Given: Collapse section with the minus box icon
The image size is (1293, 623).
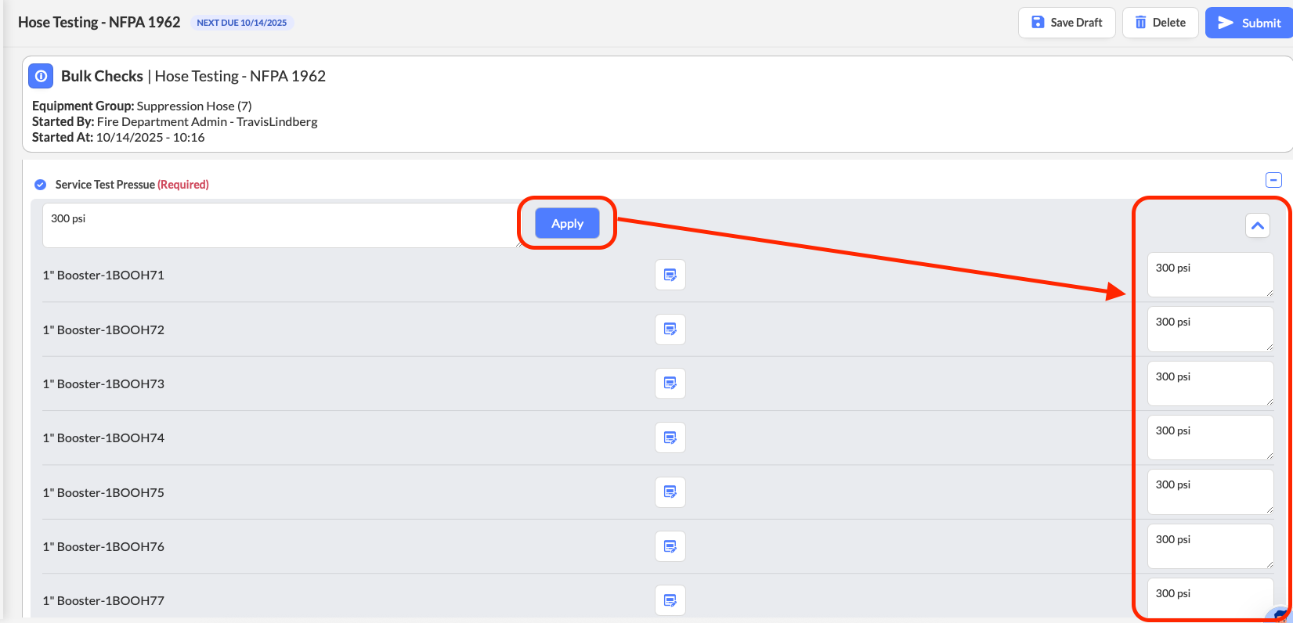Looking at the screenshot, I should click(1273, 180).
